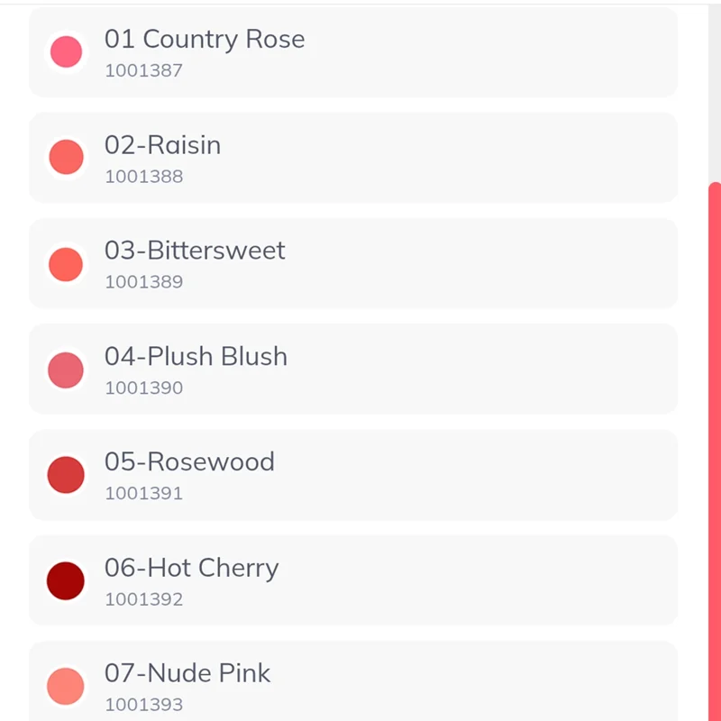This screenshot has width=721, height=721.
Task: Click the pink vertical scrollbar thumb
Action: [715, 451]
